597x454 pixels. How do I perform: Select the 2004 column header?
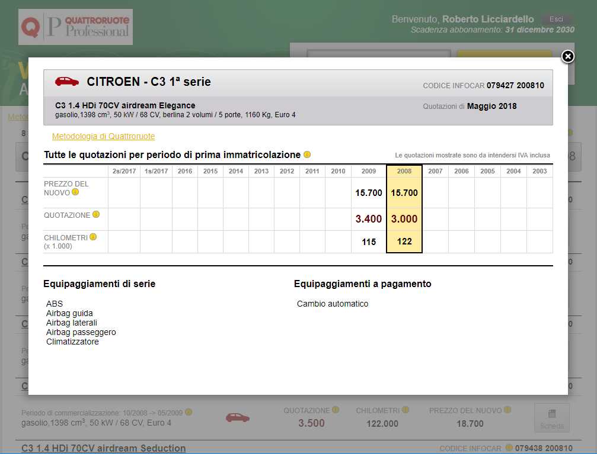click(x=513, y=171)
